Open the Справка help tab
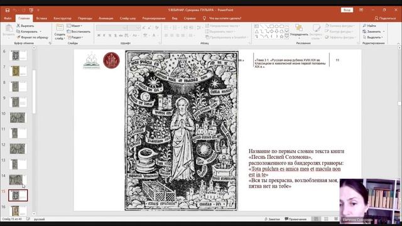 [190, 18]
